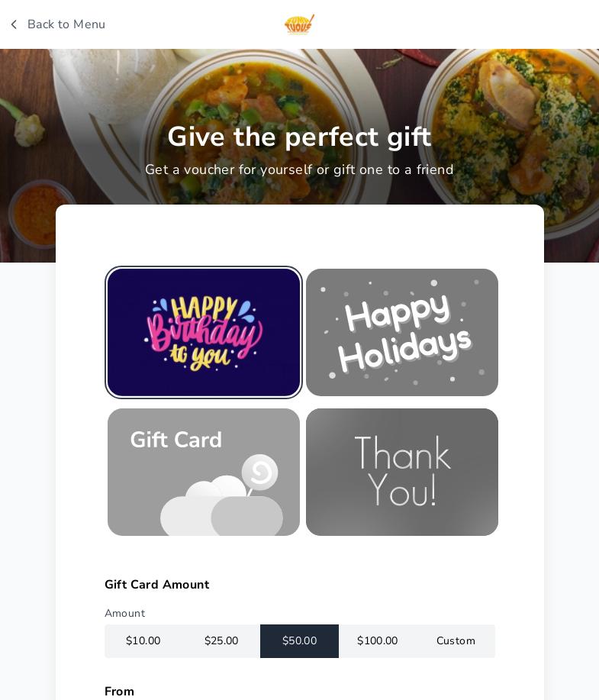Viewport: 599px width, 700px height.
Task: Click the small orange sauce cup image
Action: (x=38, y=215)
